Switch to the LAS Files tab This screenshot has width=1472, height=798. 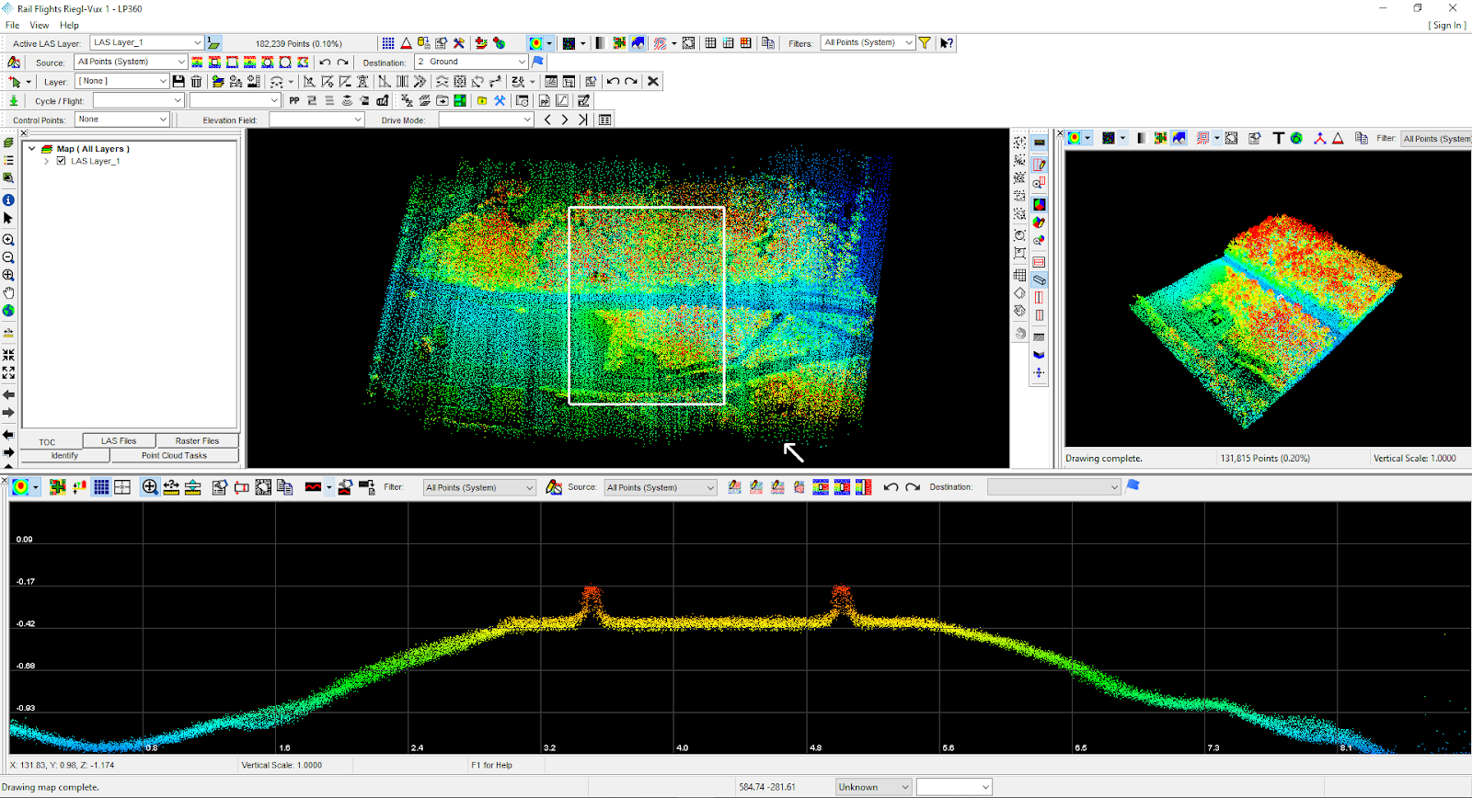pyautogui.click(x=119, y=441)
